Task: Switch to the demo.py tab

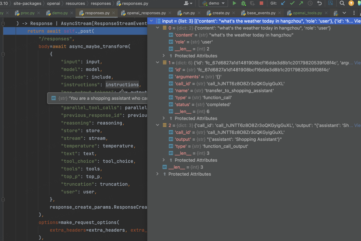Action: click(x=59, y=13)
